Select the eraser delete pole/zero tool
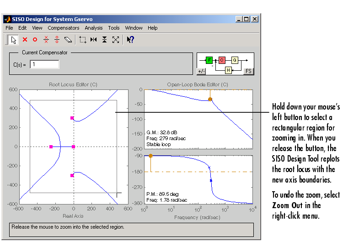Image resolution: width=343 pixels, height=241 pixels. [x=68, y=40]
